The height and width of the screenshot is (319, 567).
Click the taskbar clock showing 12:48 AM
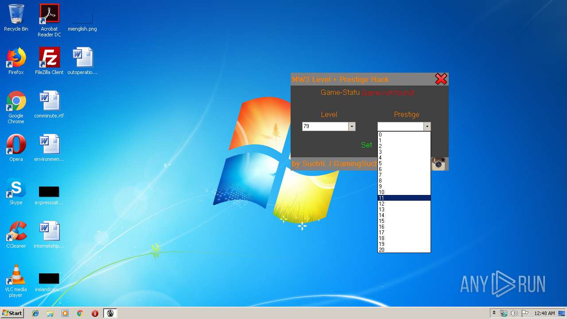pyautogui.click(x=544, y=313)
